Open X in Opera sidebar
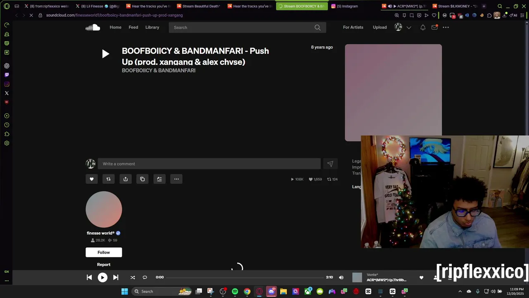Image resolution: width=529 pixels, height=298 pixels. click(x=7, y=93)
